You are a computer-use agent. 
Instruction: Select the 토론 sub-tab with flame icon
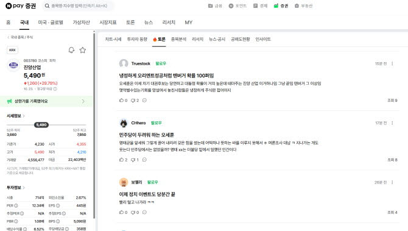click(159, 40)
